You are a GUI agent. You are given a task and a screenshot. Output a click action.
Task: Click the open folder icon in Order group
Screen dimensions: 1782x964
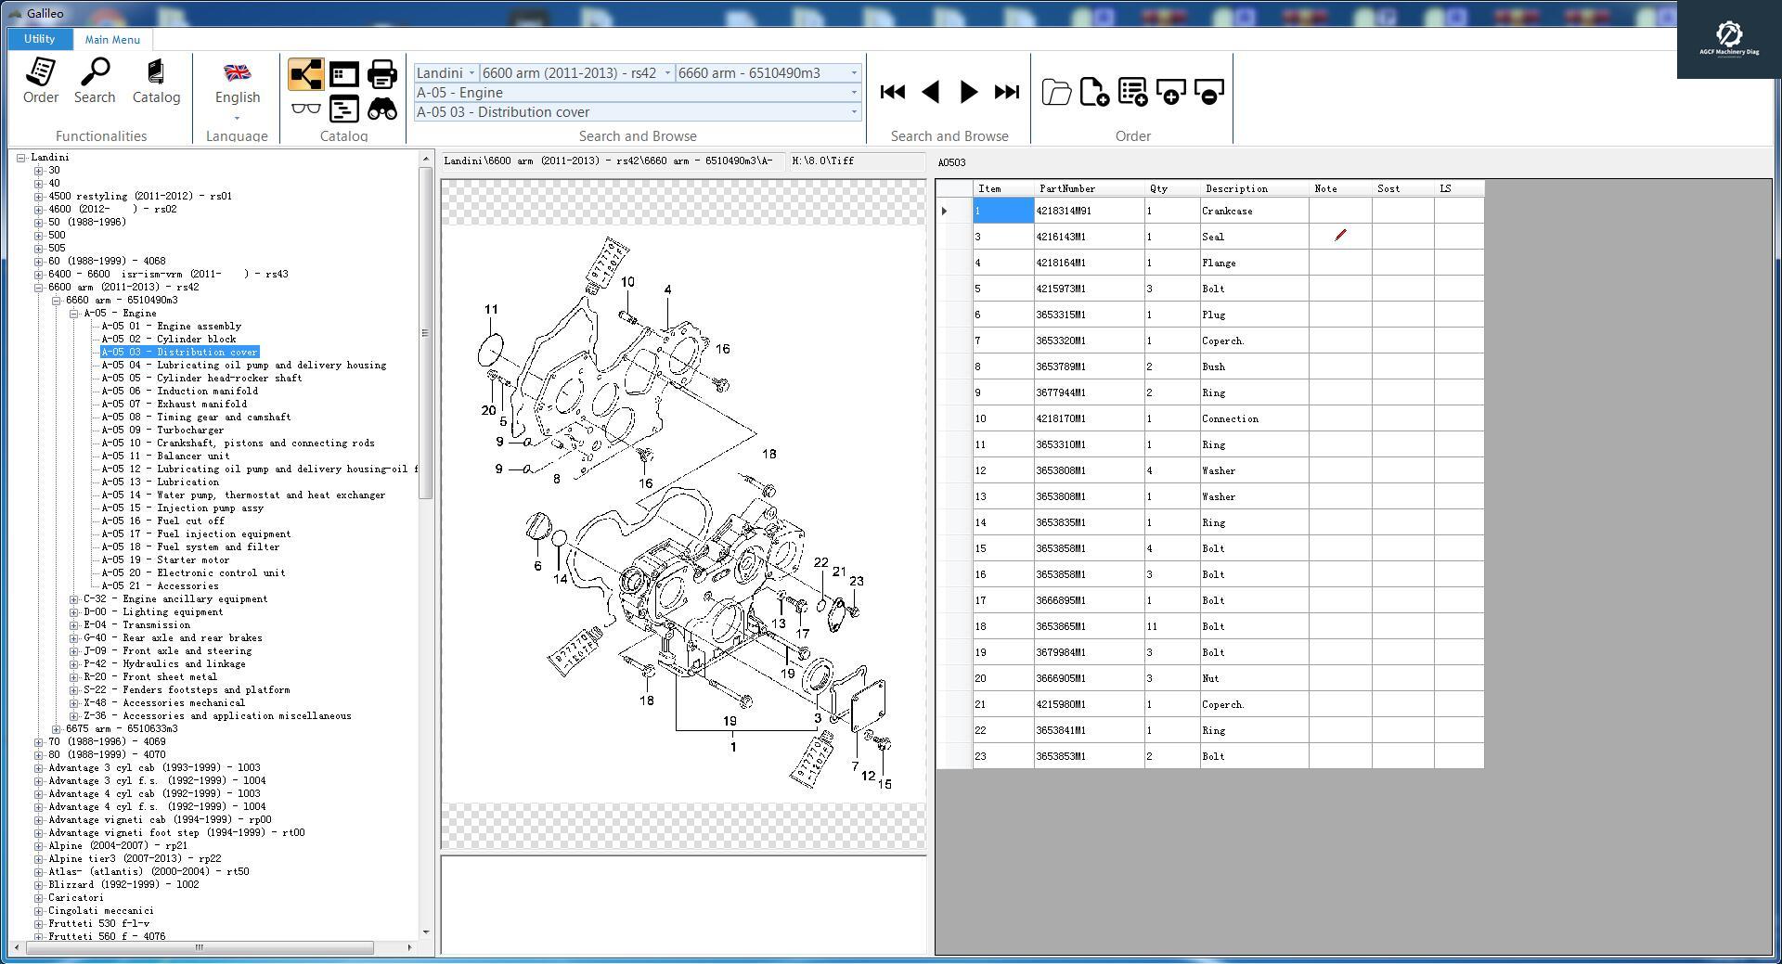click(1056, 92)
